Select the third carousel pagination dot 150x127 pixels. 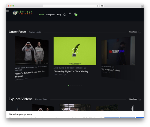(73, 86)
